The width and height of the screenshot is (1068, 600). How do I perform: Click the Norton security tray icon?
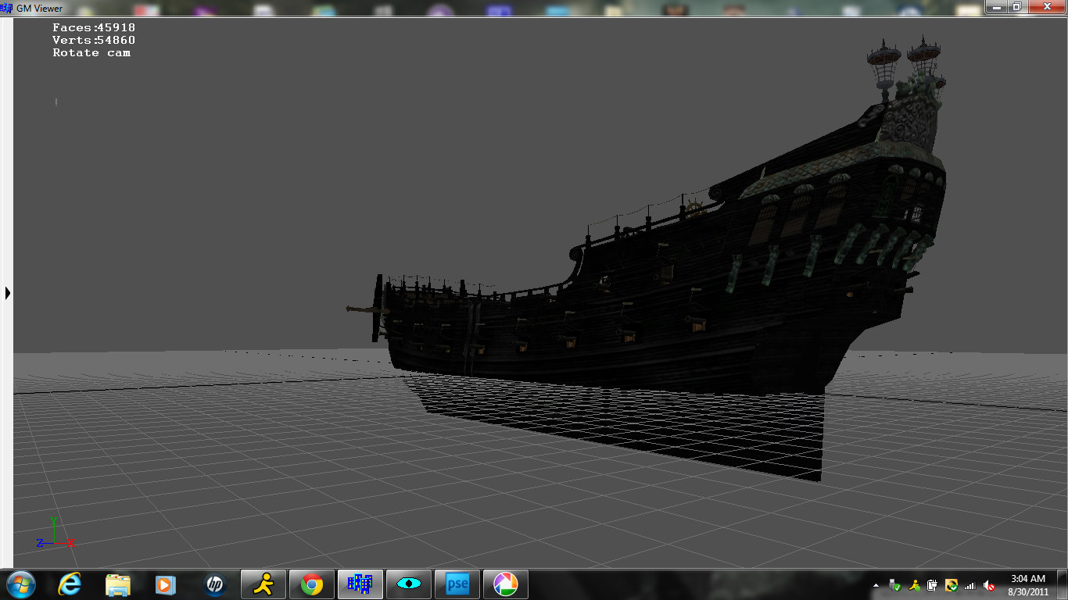(952, 585)
